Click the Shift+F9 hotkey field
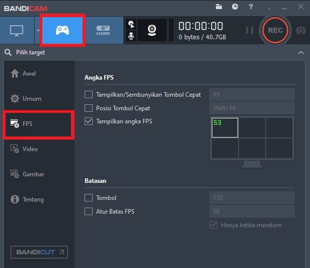Viewport: 310px width, 268px height. (x=252, y=108)
